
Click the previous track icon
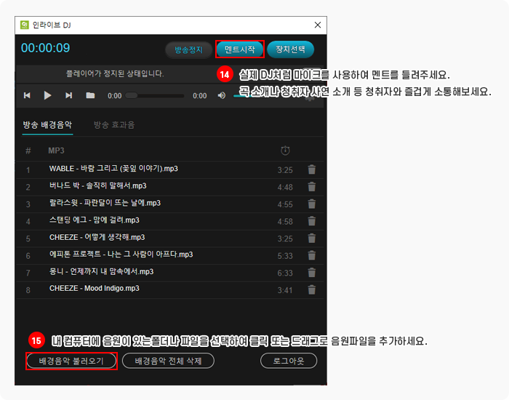27,95
